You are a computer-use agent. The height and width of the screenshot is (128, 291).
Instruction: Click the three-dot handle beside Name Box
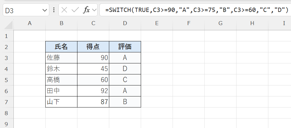[54, 10]
